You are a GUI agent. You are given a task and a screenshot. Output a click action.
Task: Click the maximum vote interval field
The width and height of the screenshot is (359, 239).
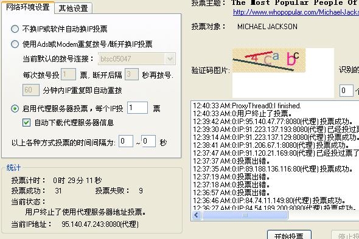[148, 141]
